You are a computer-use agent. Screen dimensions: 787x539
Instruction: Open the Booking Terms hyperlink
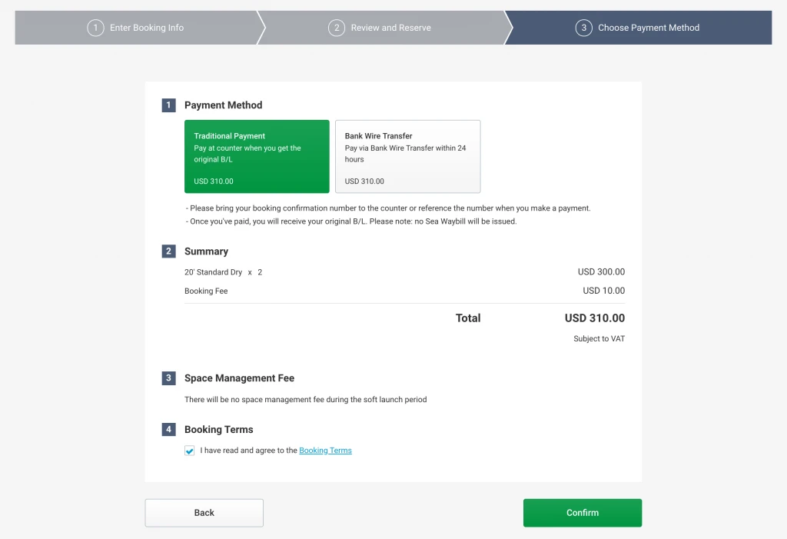(325, 451)
